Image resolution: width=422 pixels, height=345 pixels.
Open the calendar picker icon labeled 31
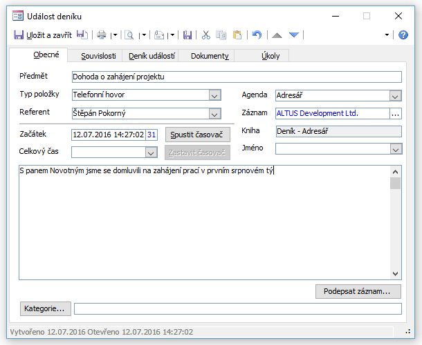152,135
